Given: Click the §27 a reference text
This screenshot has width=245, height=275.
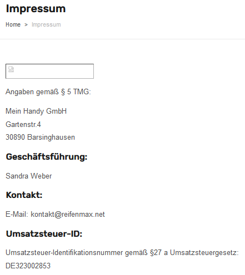Looking at the screenshot, I should [x=159, y=253].
